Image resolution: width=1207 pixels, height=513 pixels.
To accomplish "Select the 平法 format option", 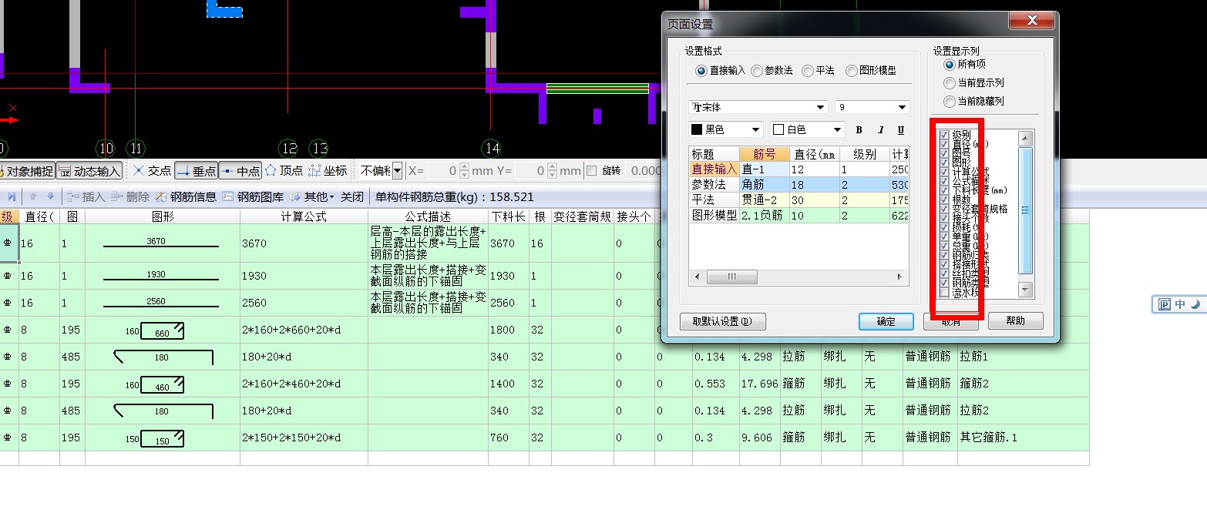I will point(819,70).
